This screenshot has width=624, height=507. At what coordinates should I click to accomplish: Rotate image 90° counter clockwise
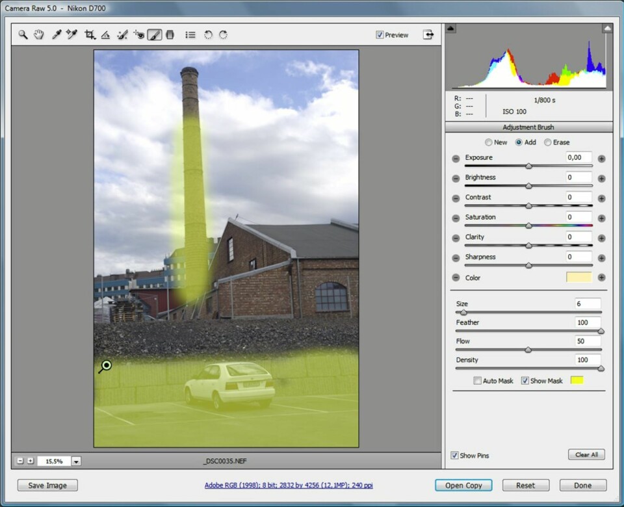208,35
